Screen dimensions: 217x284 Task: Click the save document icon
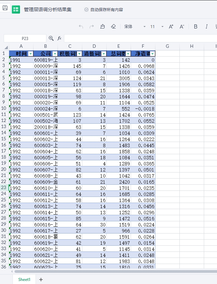5,8
